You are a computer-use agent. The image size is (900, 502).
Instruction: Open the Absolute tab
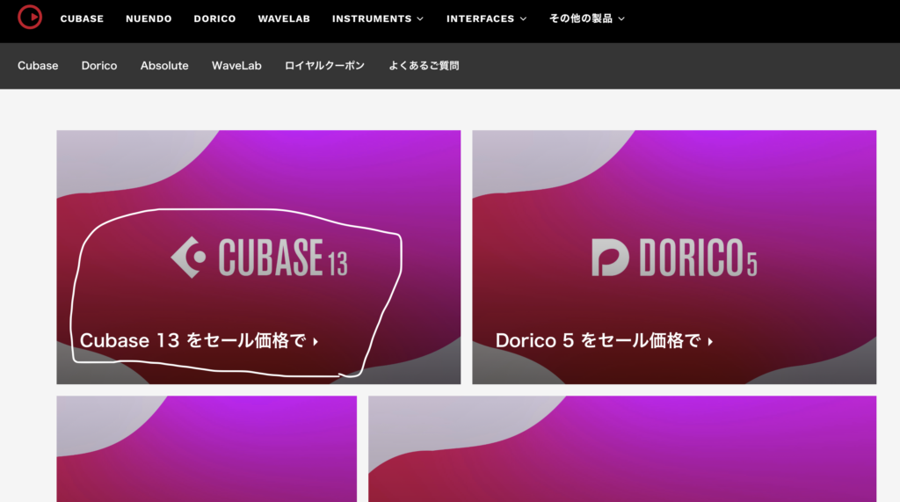tap(164, 66)
